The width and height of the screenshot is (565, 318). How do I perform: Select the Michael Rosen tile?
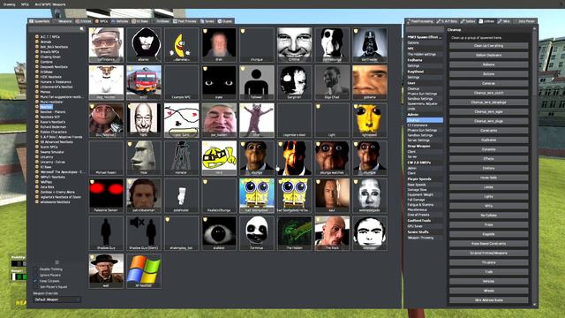click(106, 158)
